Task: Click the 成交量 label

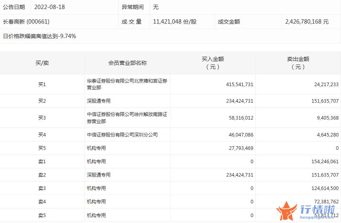Action: coord(132,22)
